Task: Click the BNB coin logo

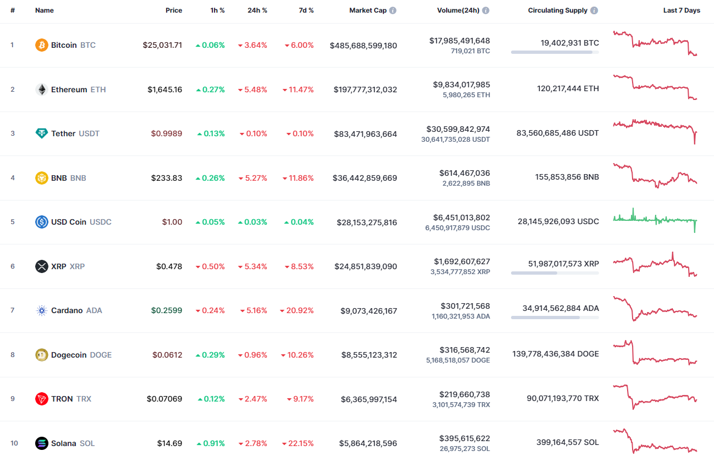Action: click(x=41, y=177)
